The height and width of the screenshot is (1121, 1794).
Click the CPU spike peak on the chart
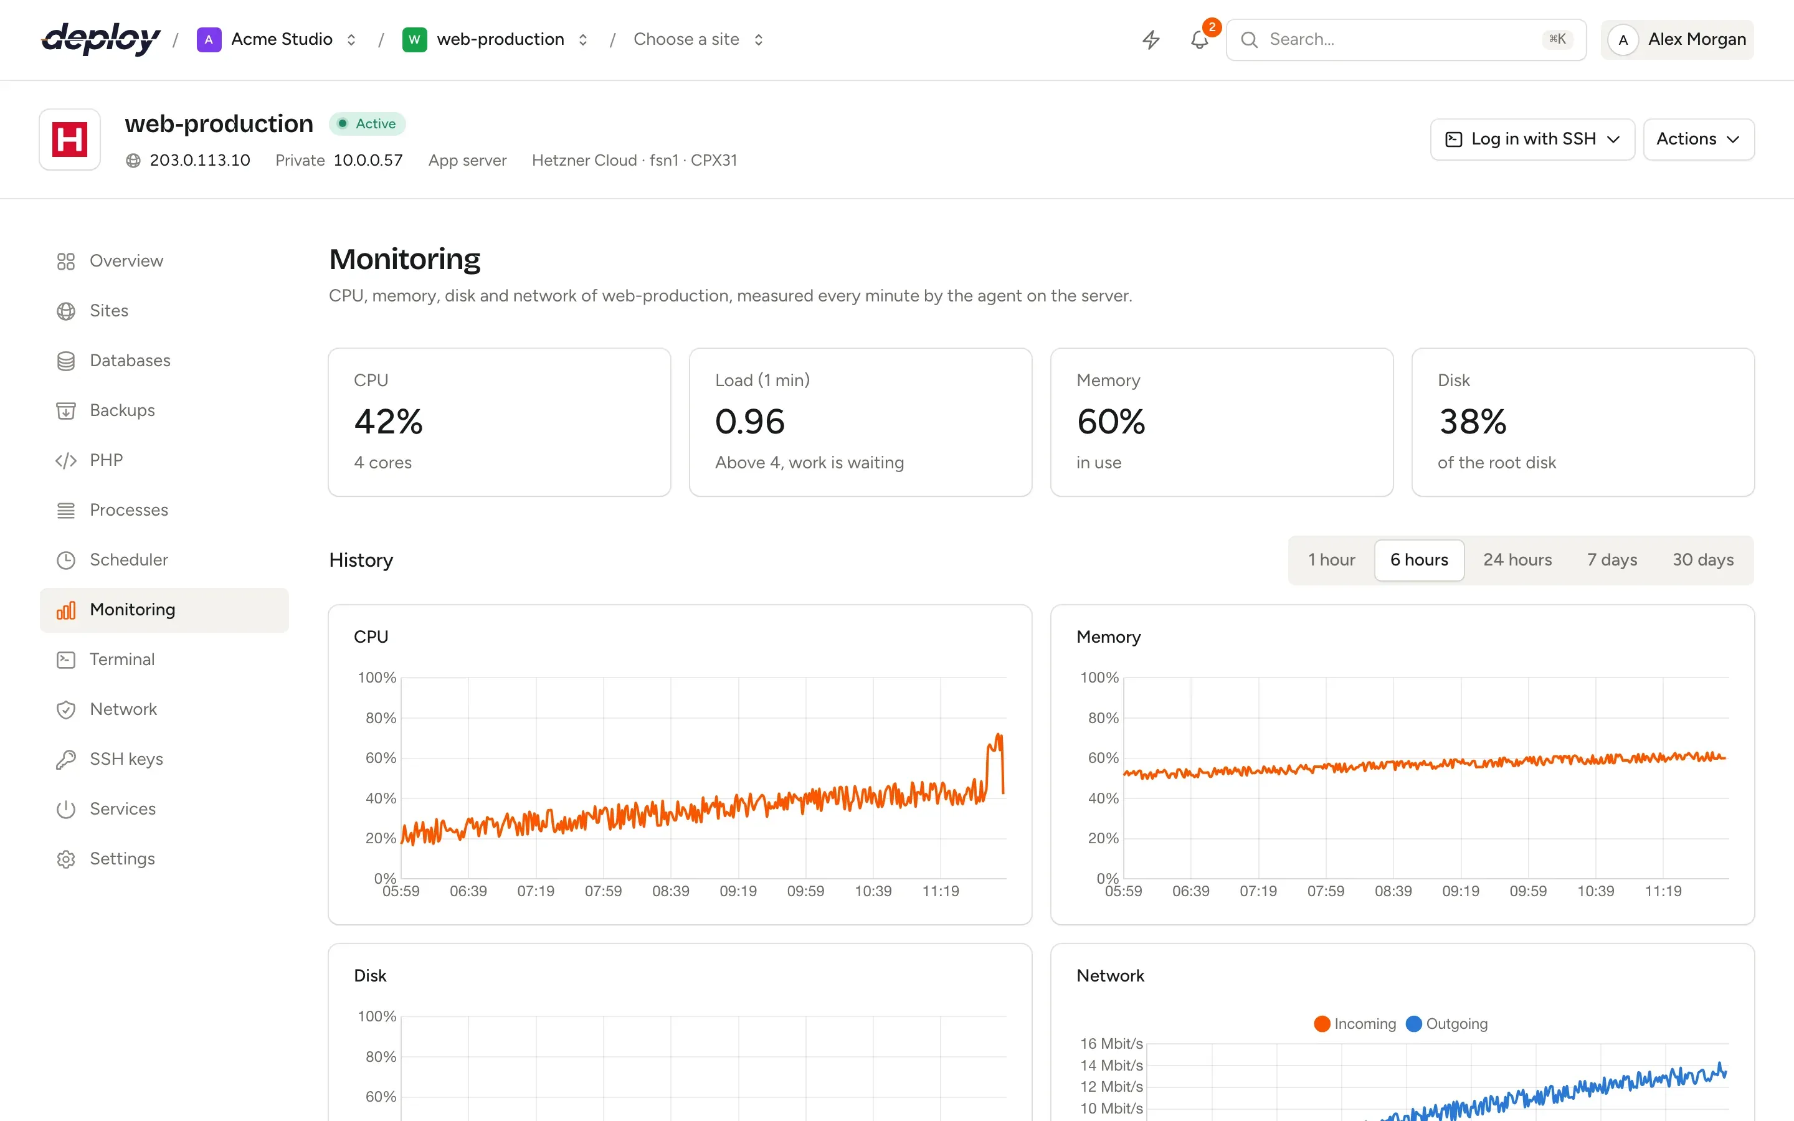999,736
